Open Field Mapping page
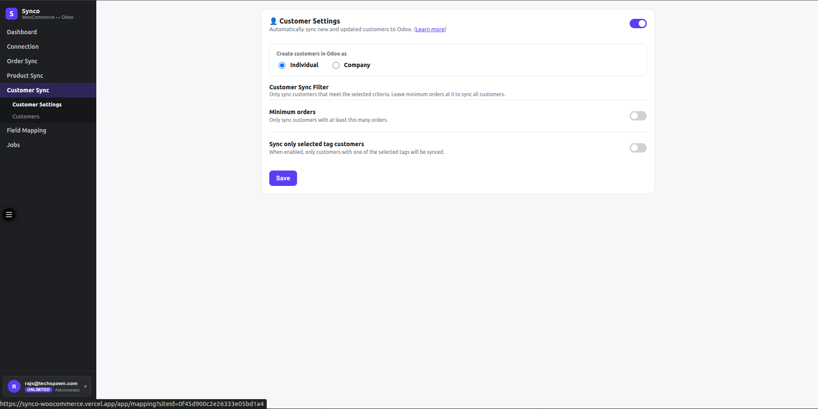 coord(48,130)
